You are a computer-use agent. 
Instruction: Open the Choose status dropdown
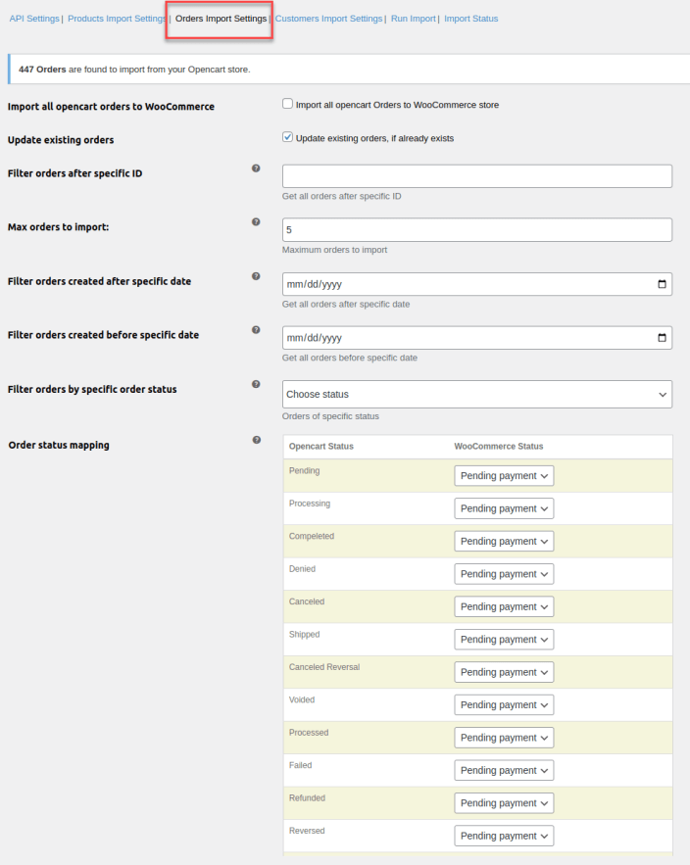point(476,394)
